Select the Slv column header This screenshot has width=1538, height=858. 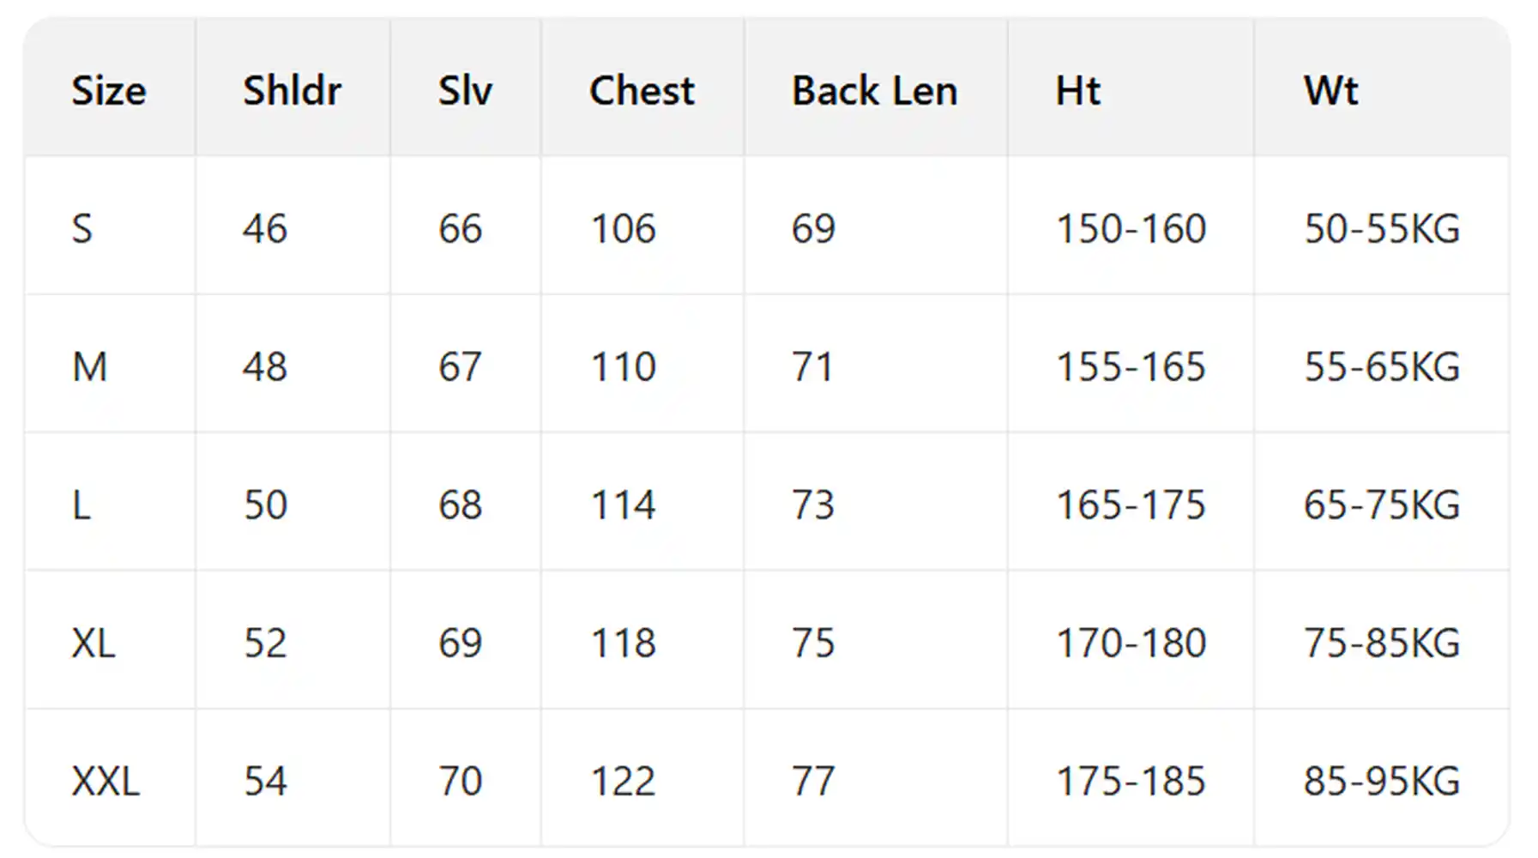tap(465, 91)
